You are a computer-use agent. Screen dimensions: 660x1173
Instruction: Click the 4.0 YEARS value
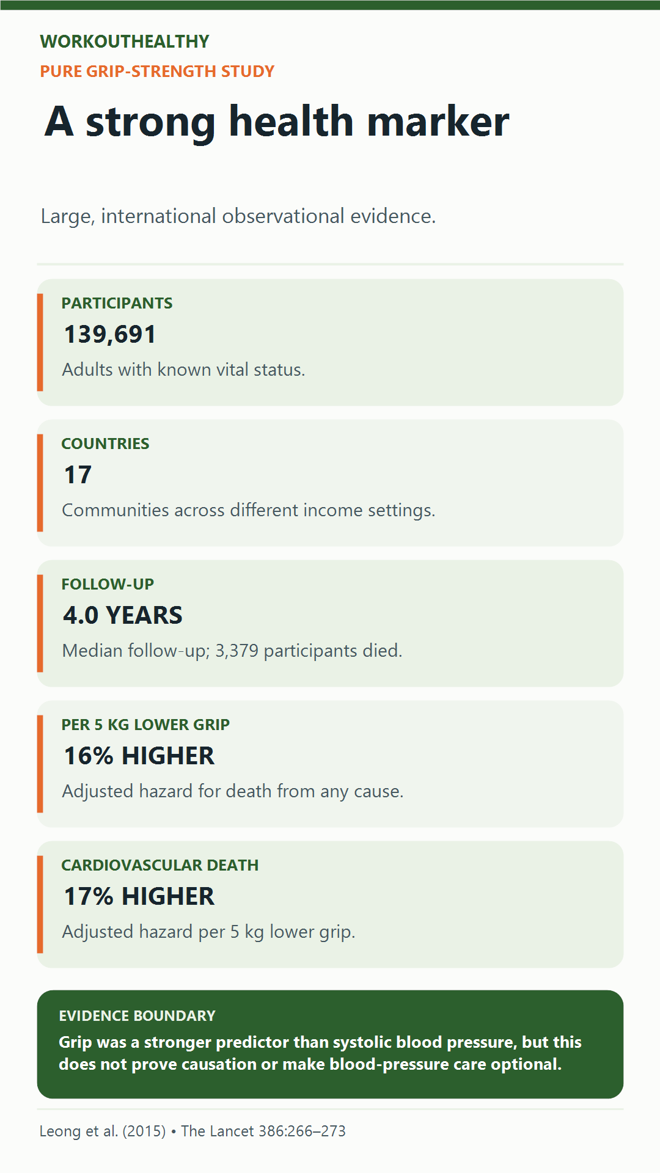coord(123,615)
